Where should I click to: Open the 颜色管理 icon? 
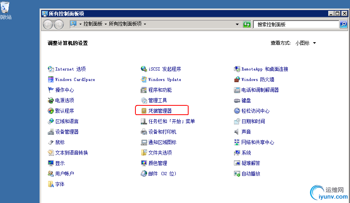[x=144, y=163]
